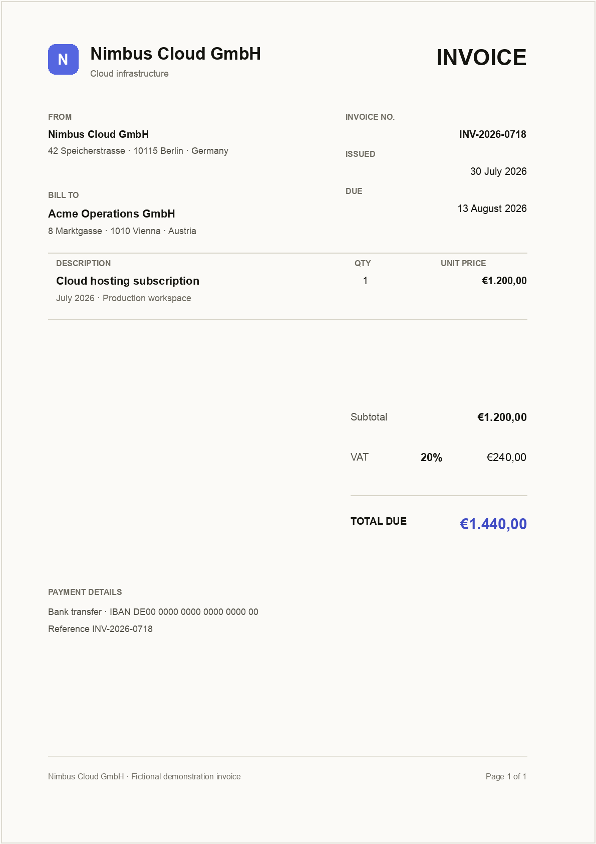596x844 pixels.
Task: Click the Fictional demonstration invoice footer text
Action: (x=186, y=776)
